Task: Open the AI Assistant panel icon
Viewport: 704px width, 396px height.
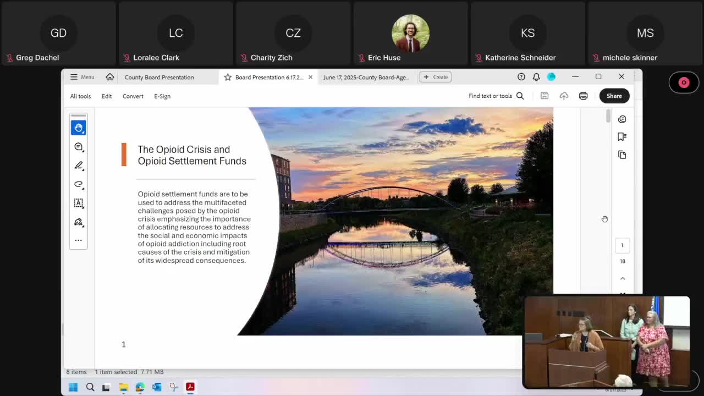Action: [622, 119]
